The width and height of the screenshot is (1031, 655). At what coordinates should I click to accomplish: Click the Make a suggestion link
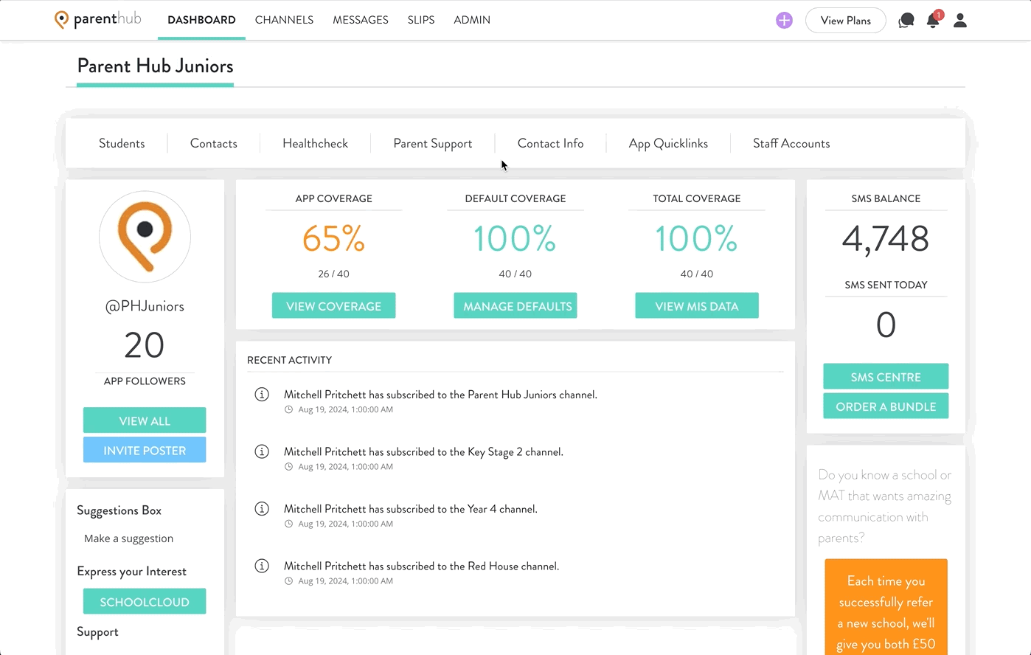coord(128,538)
